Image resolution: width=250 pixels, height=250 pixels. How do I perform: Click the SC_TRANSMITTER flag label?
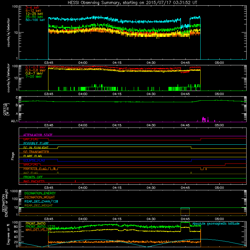pos(36,152)
